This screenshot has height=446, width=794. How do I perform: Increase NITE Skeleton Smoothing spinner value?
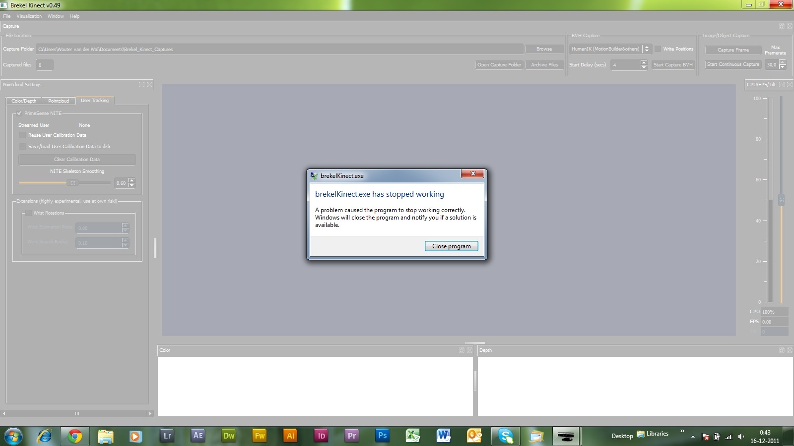tap(132, 180)
